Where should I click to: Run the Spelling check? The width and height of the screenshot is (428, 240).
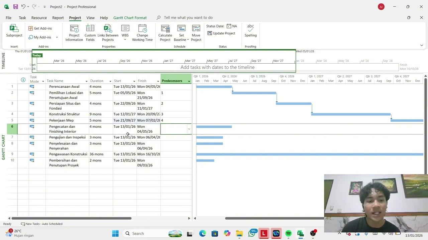pyautogui.click(x=250, y=31)
